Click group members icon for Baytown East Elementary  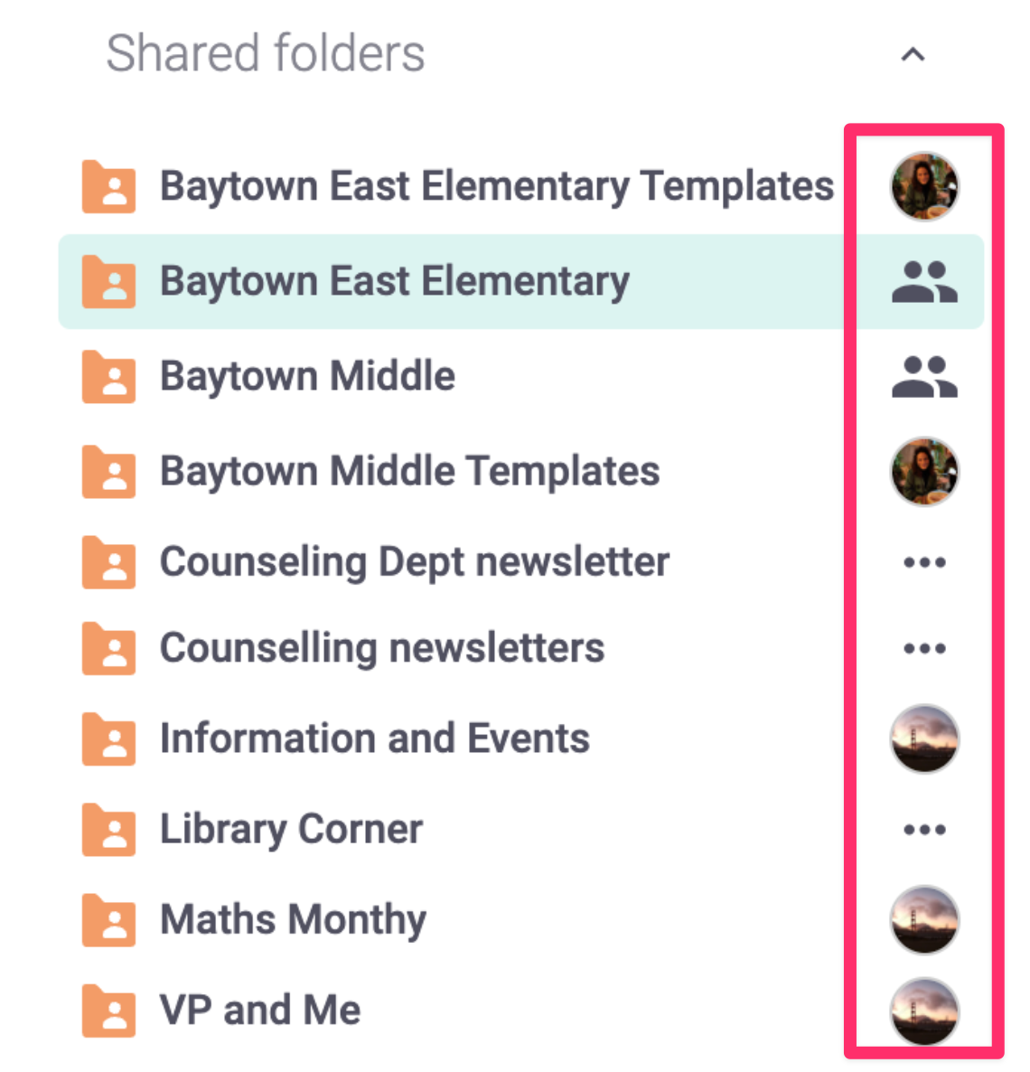[924, 281]
